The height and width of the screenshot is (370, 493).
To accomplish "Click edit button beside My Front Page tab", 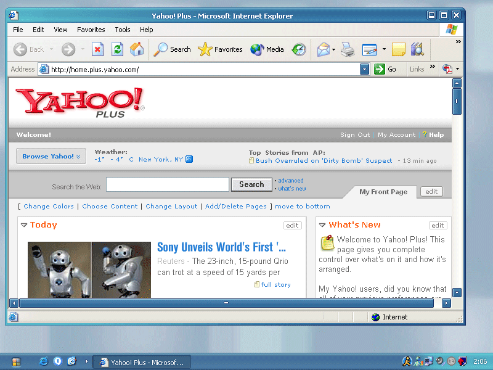I will [x=431, y=191].
